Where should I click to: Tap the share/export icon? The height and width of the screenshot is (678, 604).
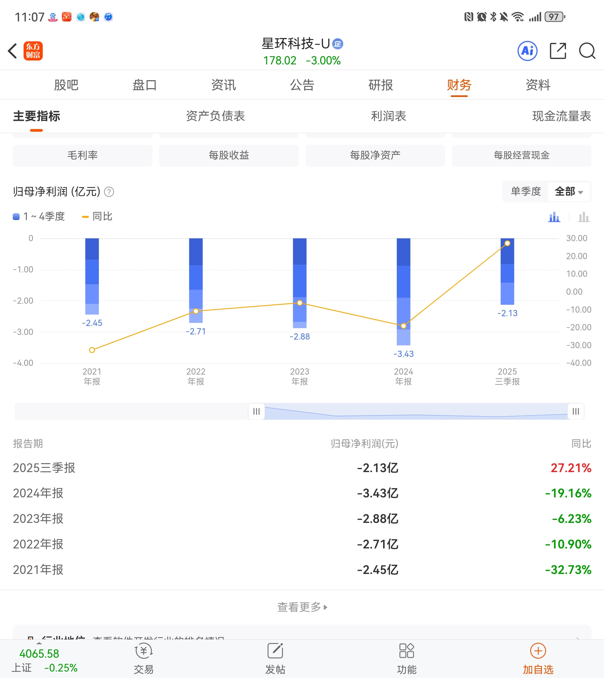click(x=558, y=51)
